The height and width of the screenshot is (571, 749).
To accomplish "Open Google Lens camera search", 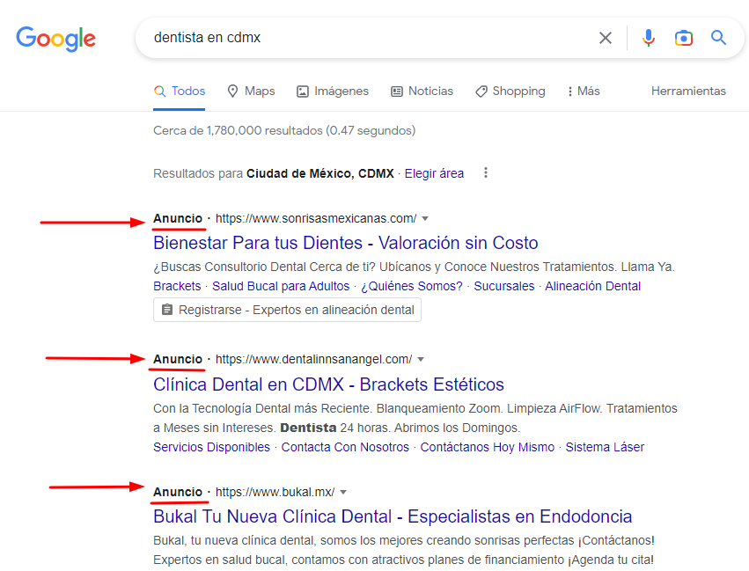I will [684, 38].
